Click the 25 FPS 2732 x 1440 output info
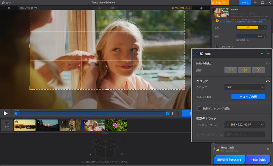Screen dimensions: 273x166 click(181, 8)
